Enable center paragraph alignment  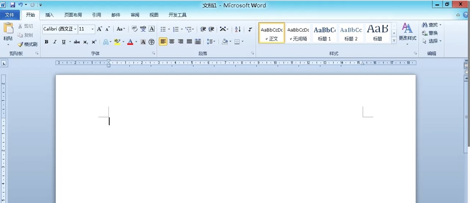[x=172, y=42]
